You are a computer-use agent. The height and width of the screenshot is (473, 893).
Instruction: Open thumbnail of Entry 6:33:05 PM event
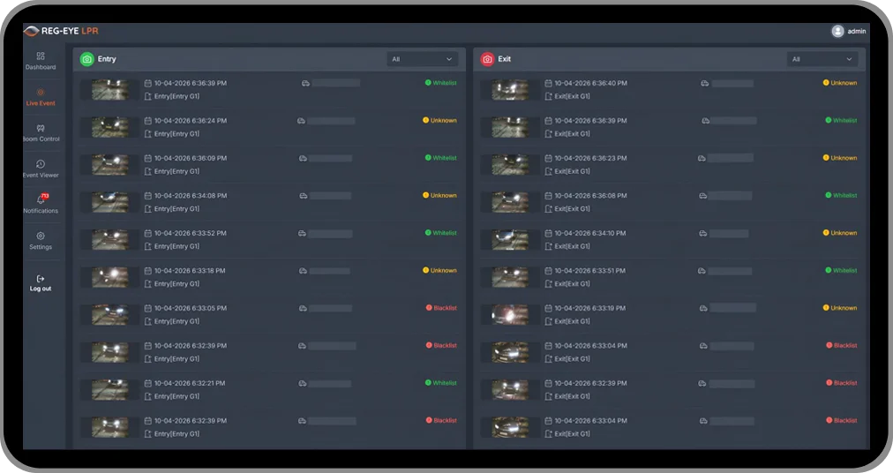(x=110, y=314)
